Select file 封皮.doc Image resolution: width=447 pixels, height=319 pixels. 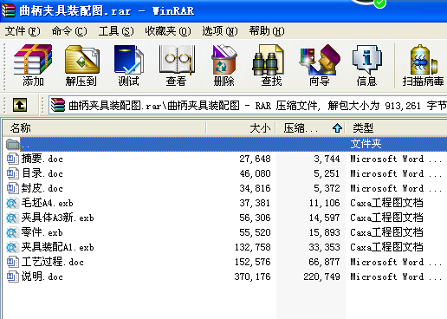click(42, 188)
